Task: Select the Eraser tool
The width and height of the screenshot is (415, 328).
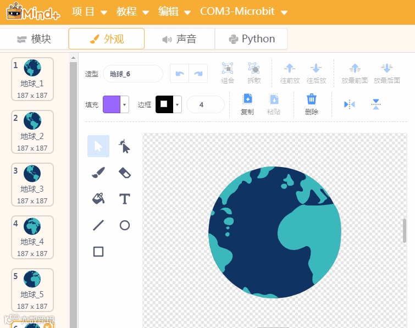Action: tap(125, 173)
